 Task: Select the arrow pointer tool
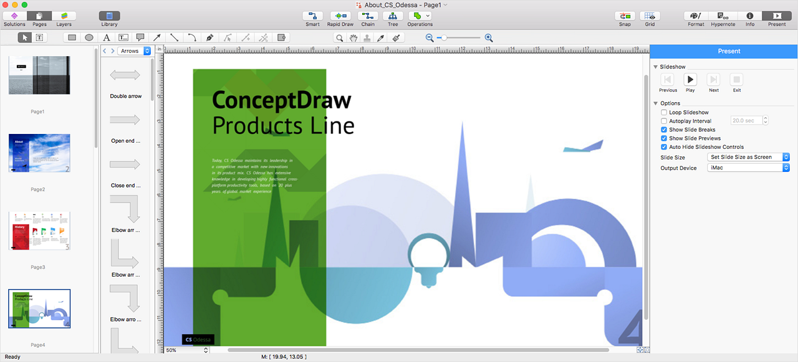click(x=25, y=37)
